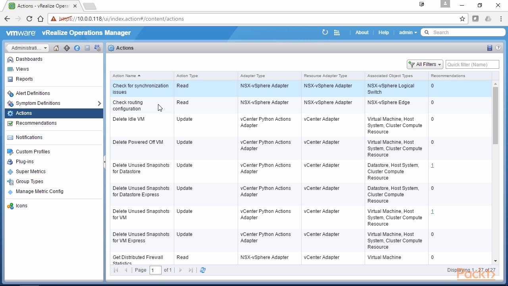
Task: Switch to the Actions - vRealize browser tab
Action: (43, 6)
